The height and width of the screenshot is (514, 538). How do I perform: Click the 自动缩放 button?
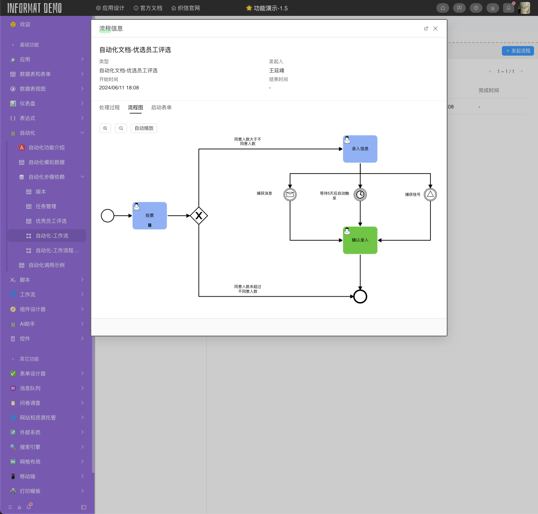[x=144, y=128]
